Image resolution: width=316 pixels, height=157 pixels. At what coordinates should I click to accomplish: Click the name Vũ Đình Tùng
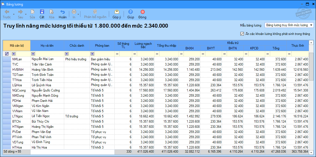click(41, 142)
